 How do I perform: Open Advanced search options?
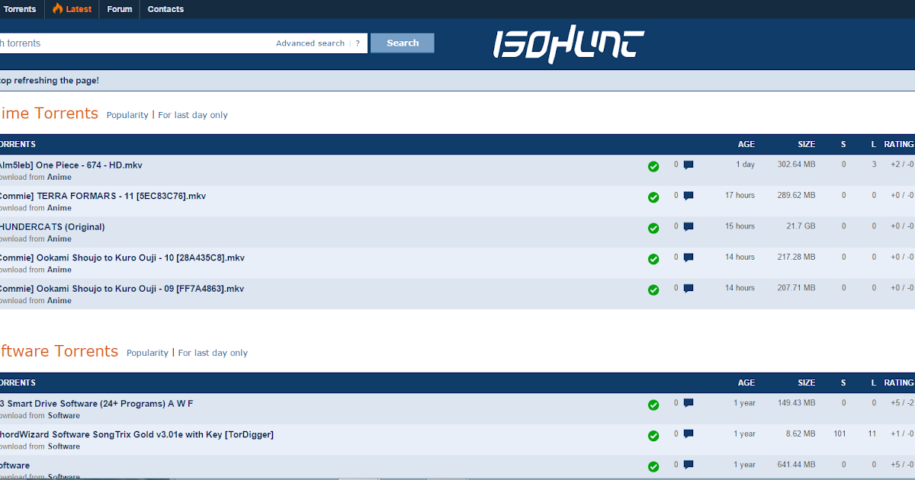310,43
